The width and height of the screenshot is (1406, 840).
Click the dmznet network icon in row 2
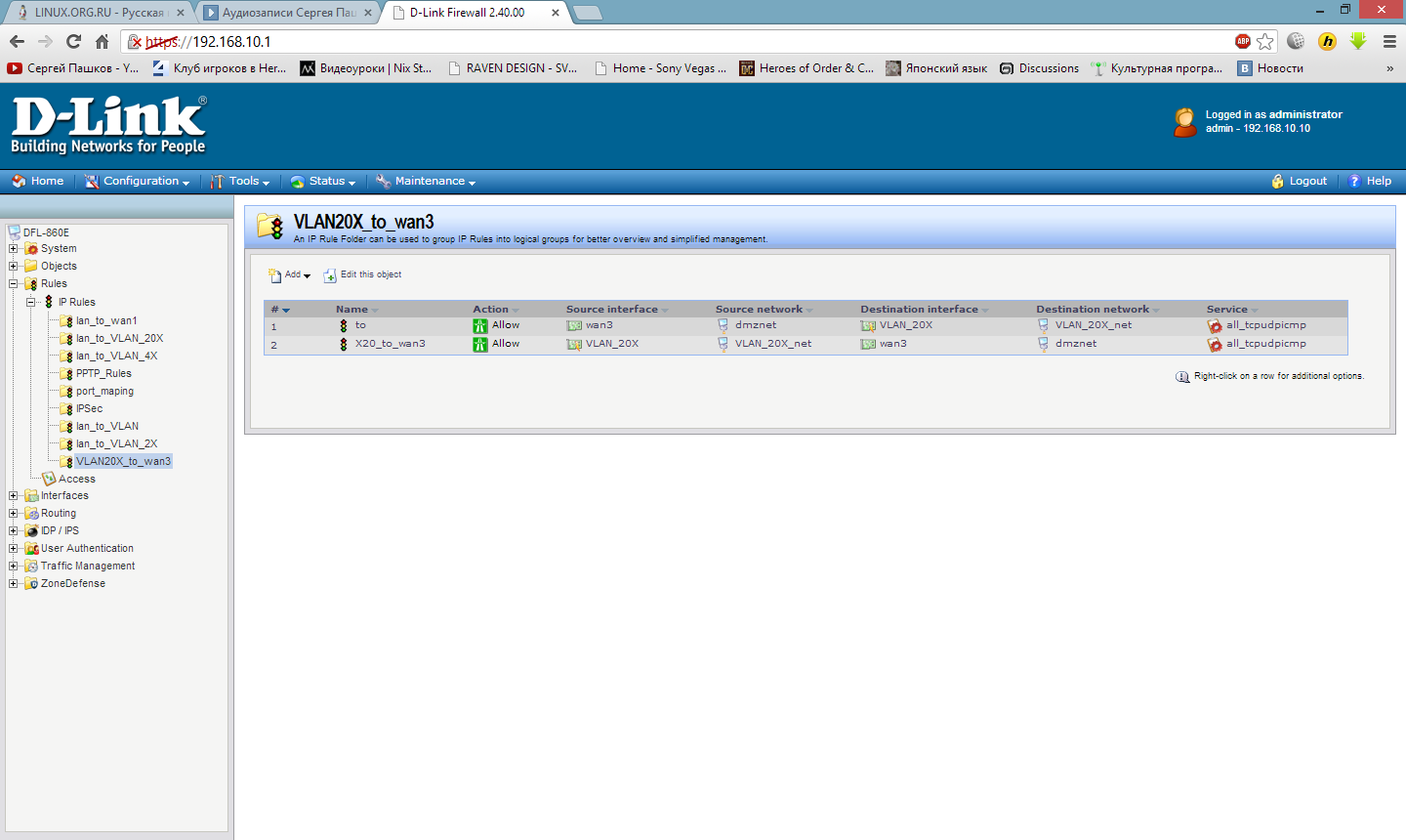[1043, 344]
